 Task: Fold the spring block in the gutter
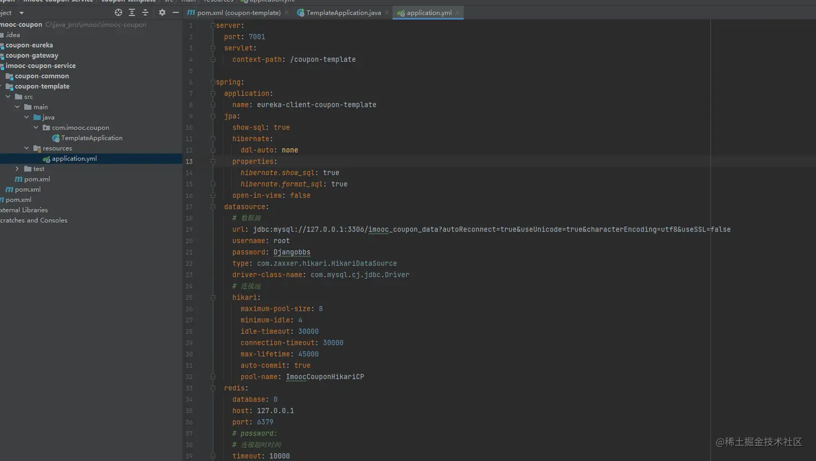point(213,82)
